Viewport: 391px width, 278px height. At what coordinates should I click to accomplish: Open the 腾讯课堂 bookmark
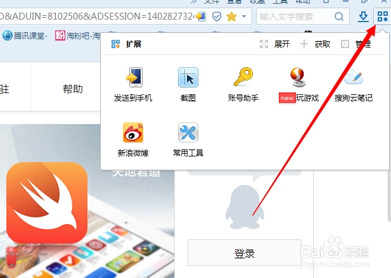point(25,36)
